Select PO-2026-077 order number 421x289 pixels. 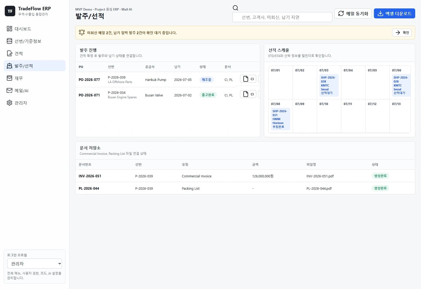89,80
